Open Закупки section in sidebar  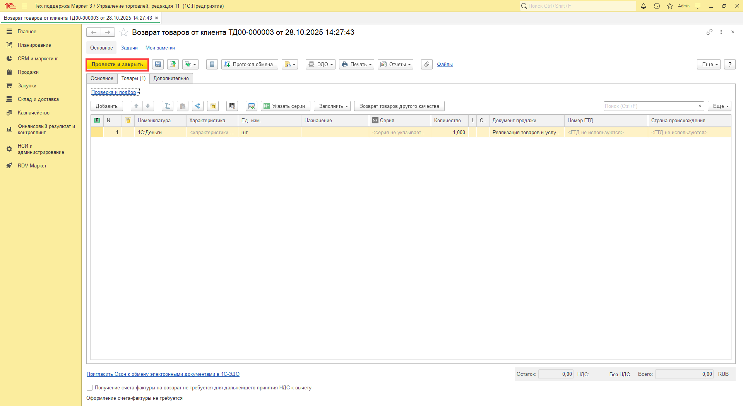click(27, 85)
